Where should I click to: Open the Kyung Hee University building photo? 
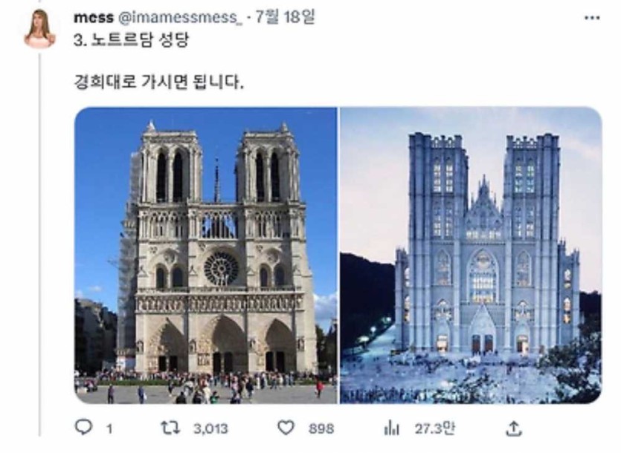[x=470, y=255]
